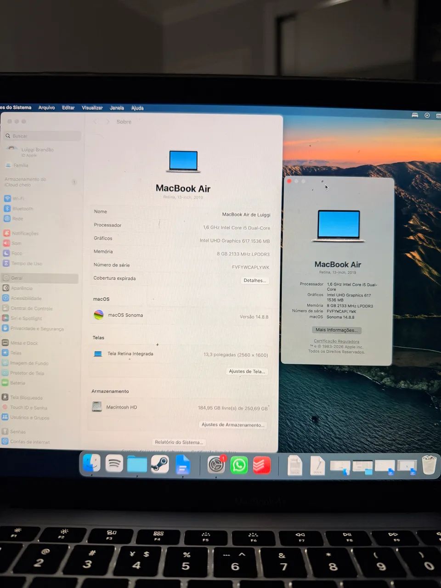Image resolution: width=441 pixels, height=588 pixels.
Task: Click the MacBook Air image in Sobre panel
Action: click(183, 161)
